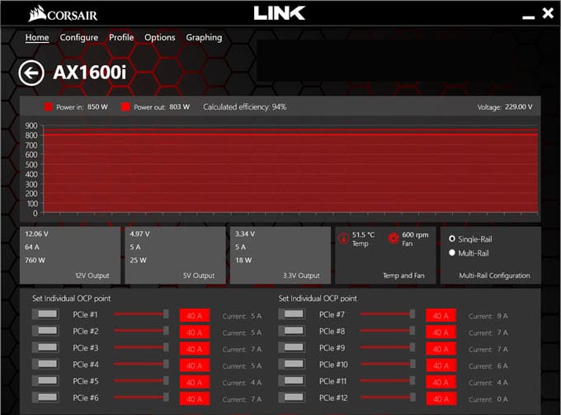561x415 pixels.
Task: Click the PCIe #2 OCP slider
Action: pyautogui.click(x=141, y=331)
